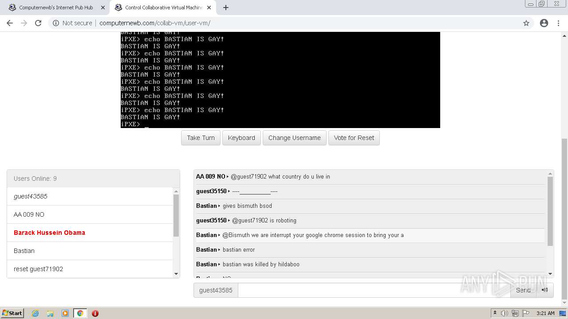Image resolution: width=568 pixels, height=319 pixels.
Task: Select user reset guest71902
Action: 90,269
